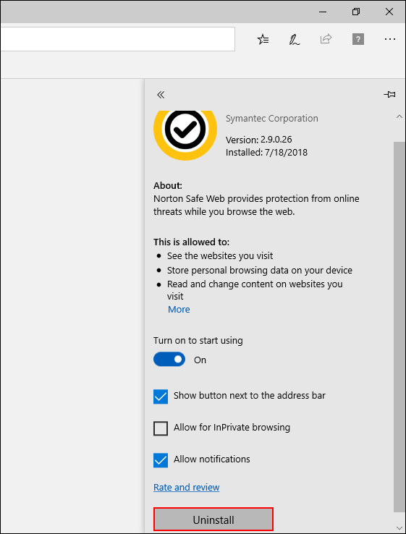Pin the extensions pane open

click(389, 94)
